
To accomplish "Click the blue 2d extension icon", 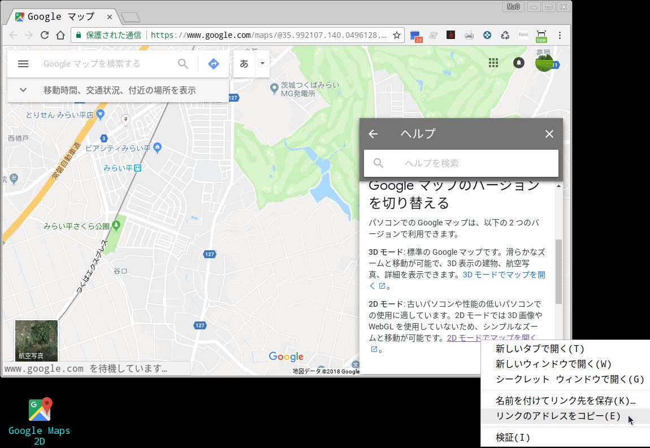I will (416, 36).
